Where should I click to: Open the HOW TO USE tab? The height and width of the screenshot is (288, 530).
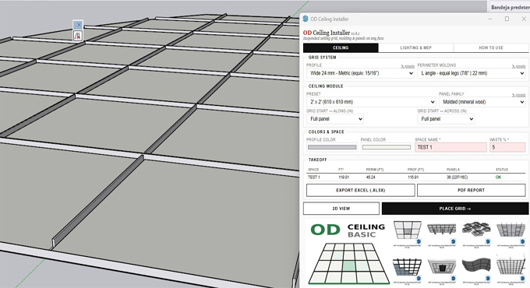coord(491,48)
